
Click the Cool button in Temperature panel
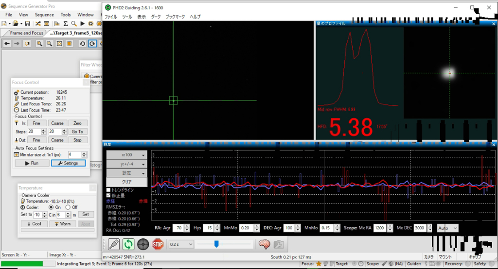[x=35, y=224]
